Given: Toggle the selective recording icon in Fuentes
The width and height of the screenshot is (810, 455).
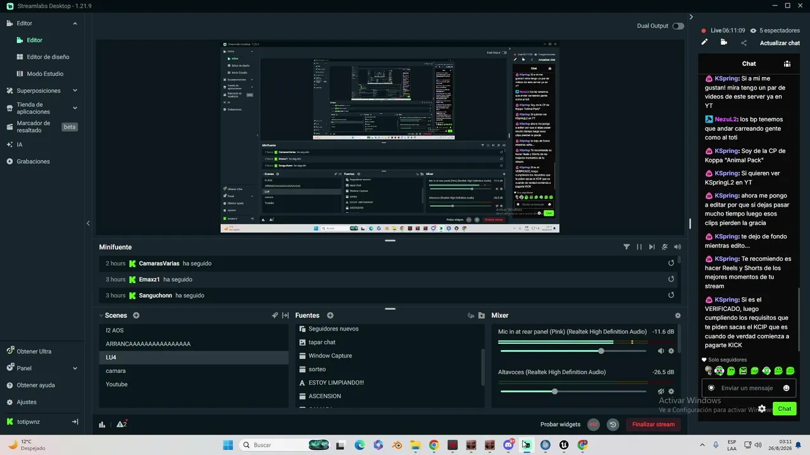Looking at the screenshot, I should (x=471, y=315).
